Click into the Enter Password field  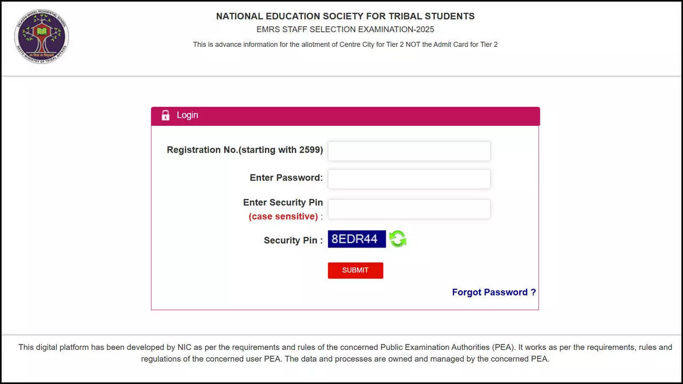point(409,179)
